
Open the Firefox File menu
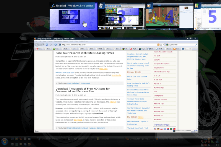pyautogui.click(x=36, y=41)
